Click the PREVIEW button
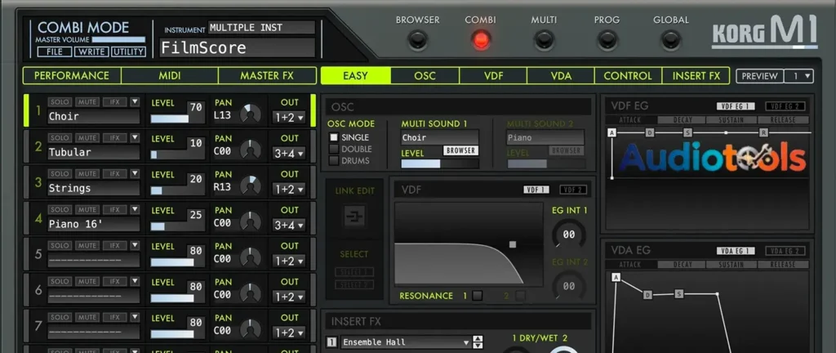 (760, 76)
